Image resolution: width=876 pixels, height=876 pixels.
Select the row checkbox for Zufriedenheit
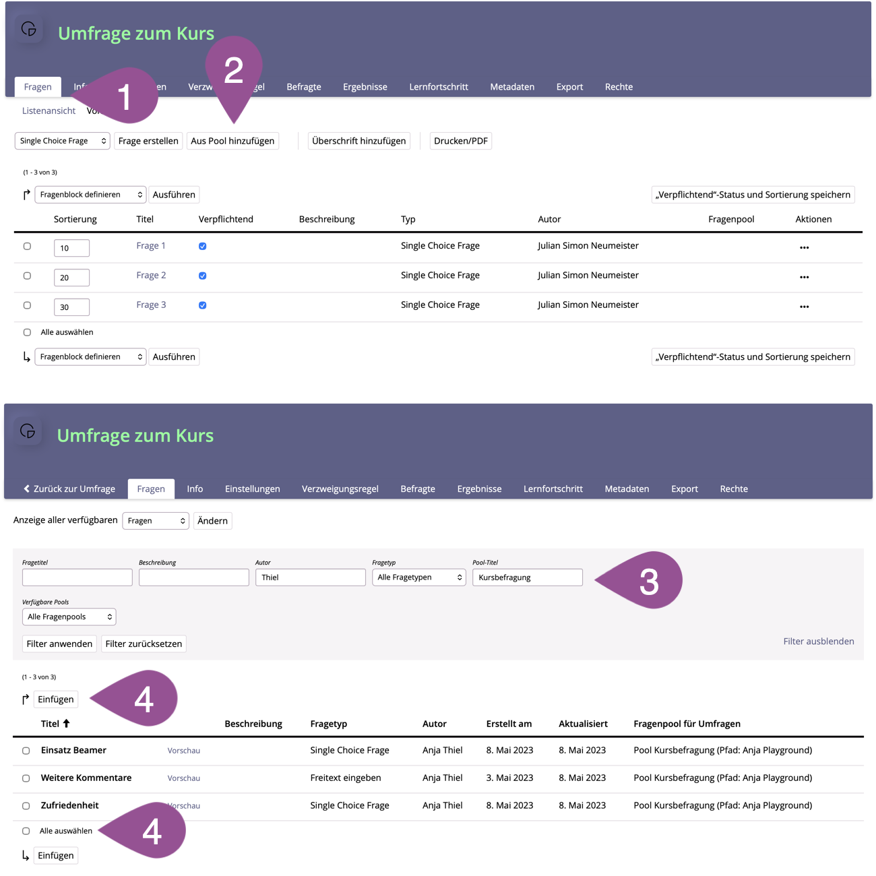(26, 806)
